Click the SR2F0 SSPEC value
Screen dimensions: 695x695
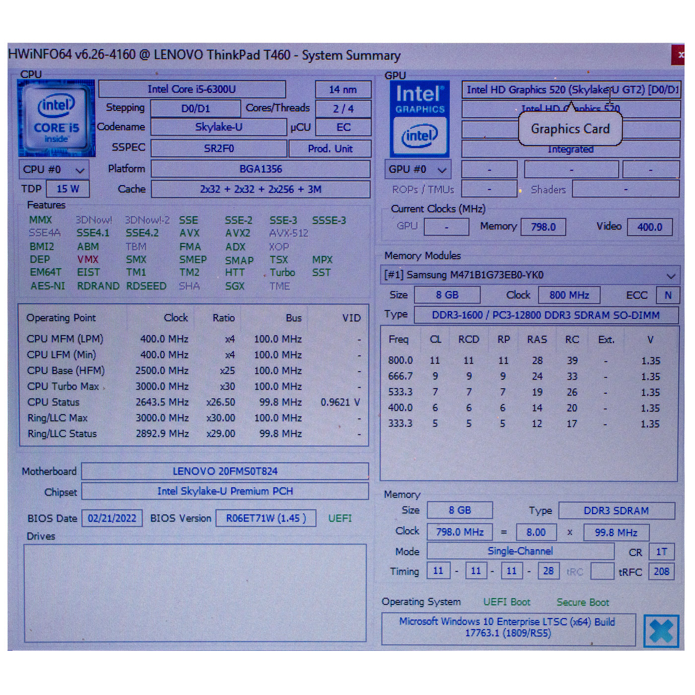point(219,148)
